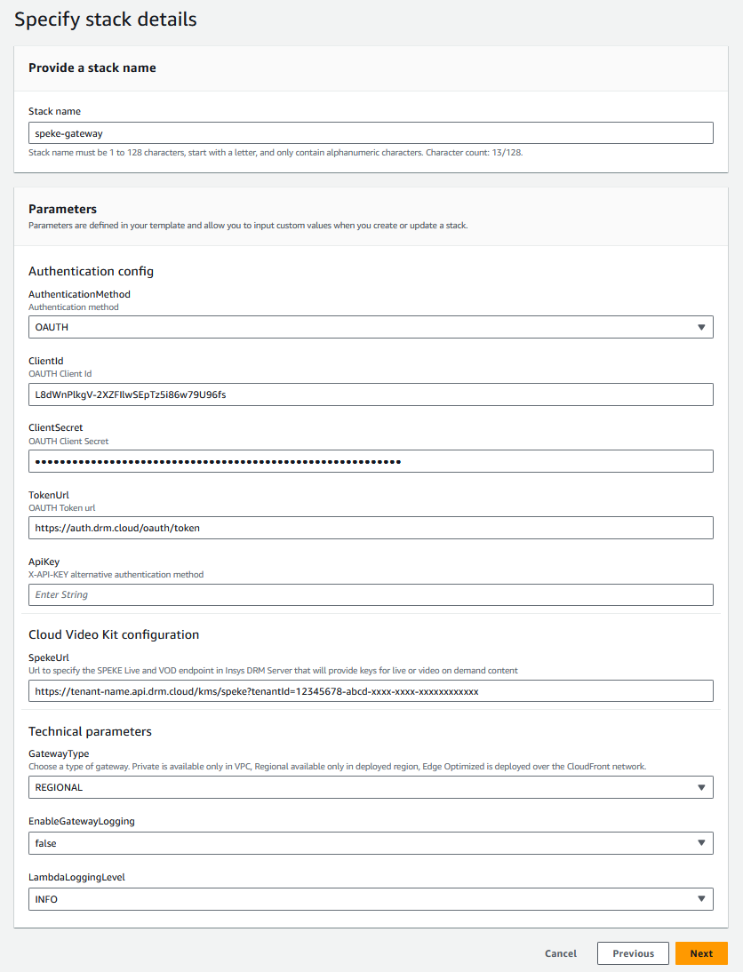This screenshot has height=972, width=743.
Task: Go back with the Previous button
Action: click(633, 953)
